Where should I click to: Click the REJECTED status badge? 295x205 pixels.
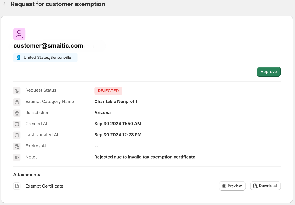108,91
